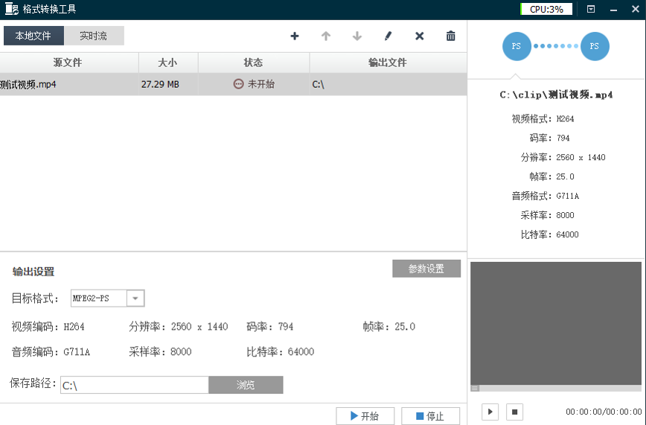This screenshot has width=646, height=425.
Task: Play the video in the preview panel
Action: coord(490,412)
